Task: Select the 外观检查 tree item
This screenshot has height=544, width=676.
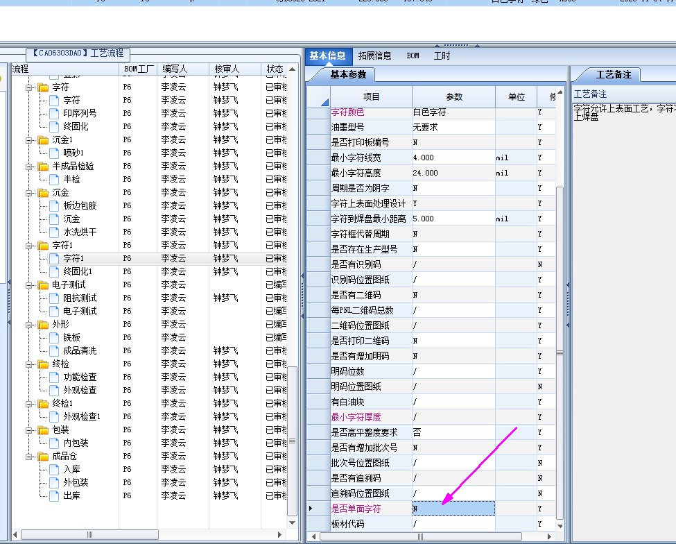Action: point(80,390)
